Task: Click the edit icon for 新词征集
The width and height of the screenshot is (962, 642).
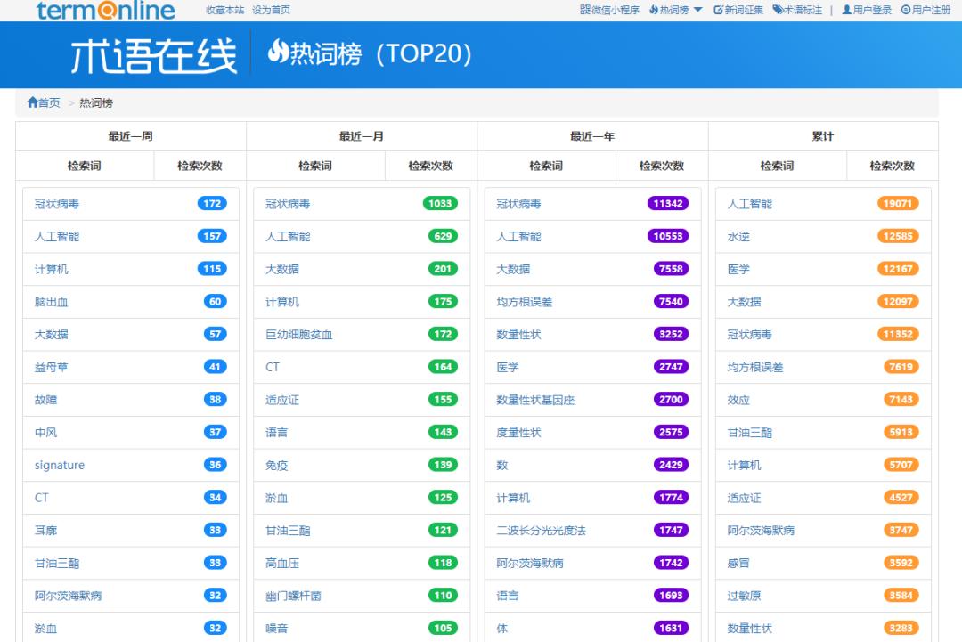Action: 718,10
